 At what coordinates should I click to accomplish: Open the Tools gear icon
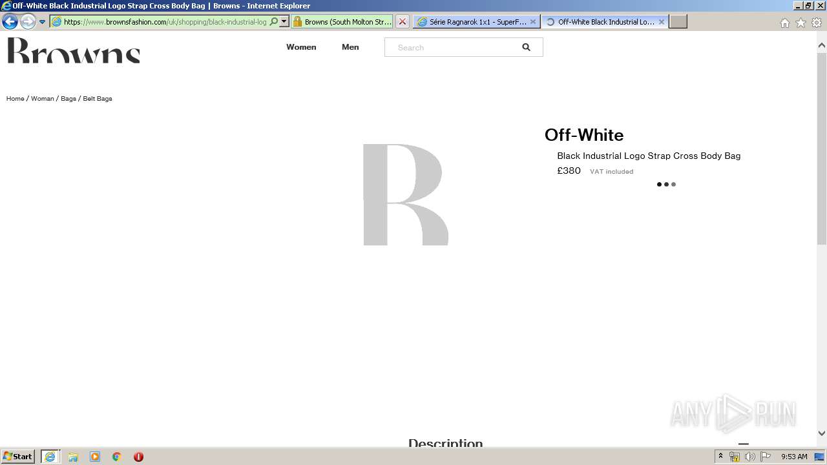tap(817, 23)
